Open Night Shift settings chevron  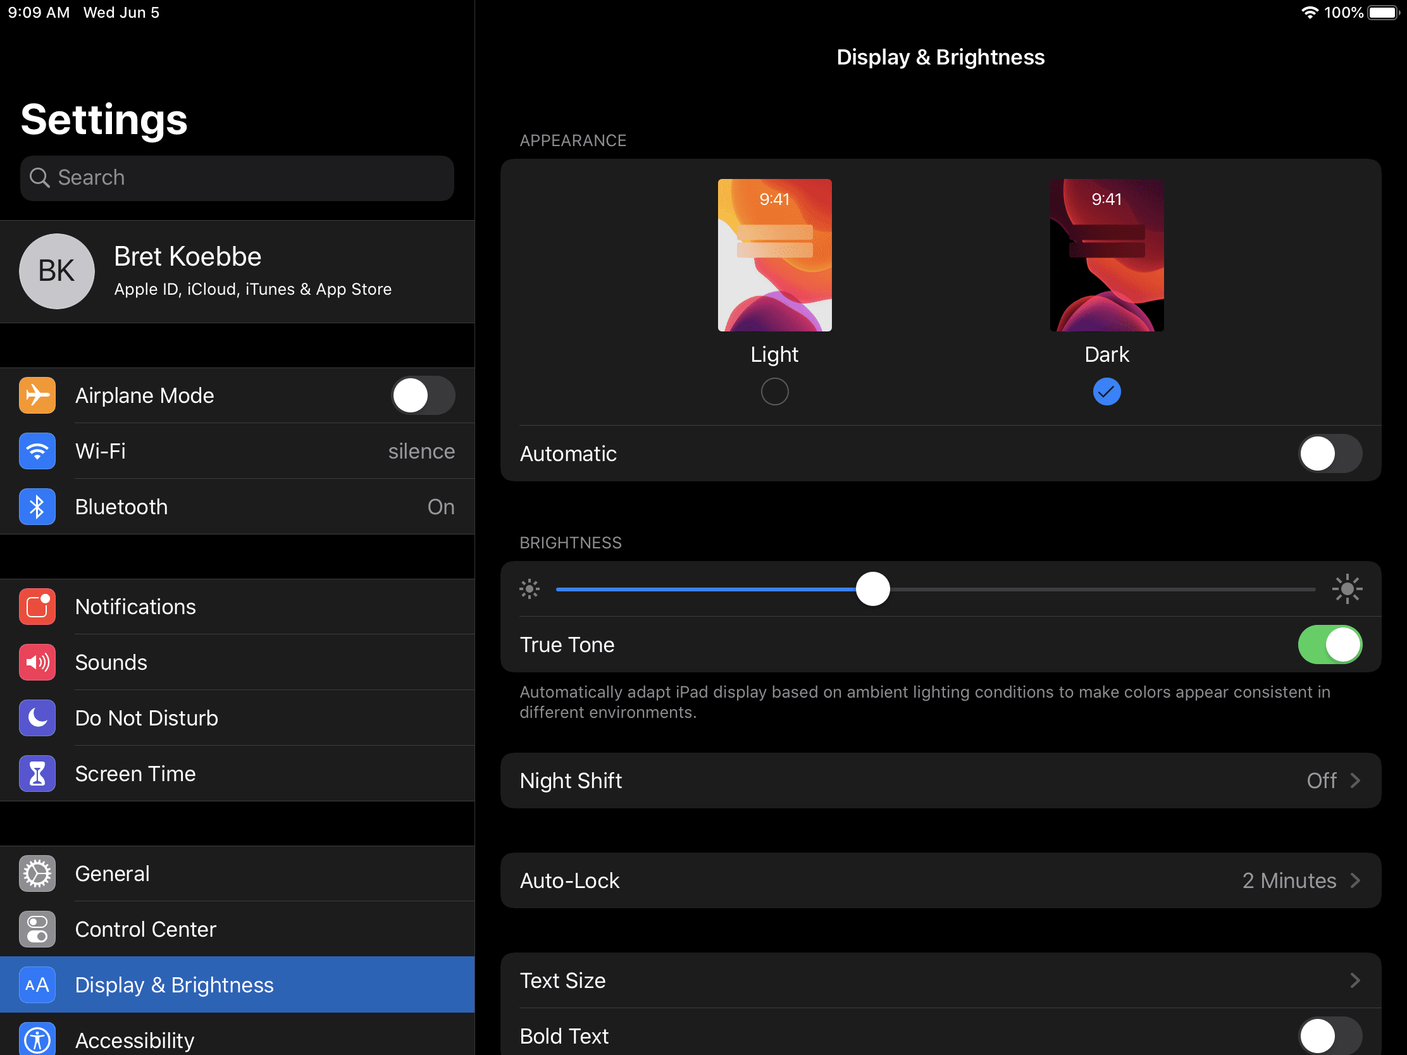click(x=1355, y=780)
